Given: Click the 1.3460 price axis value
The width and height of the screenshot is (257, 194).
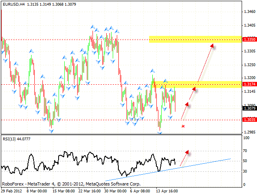Looking at the screenshot, I should pyautogui.click(x=250, y=12).
